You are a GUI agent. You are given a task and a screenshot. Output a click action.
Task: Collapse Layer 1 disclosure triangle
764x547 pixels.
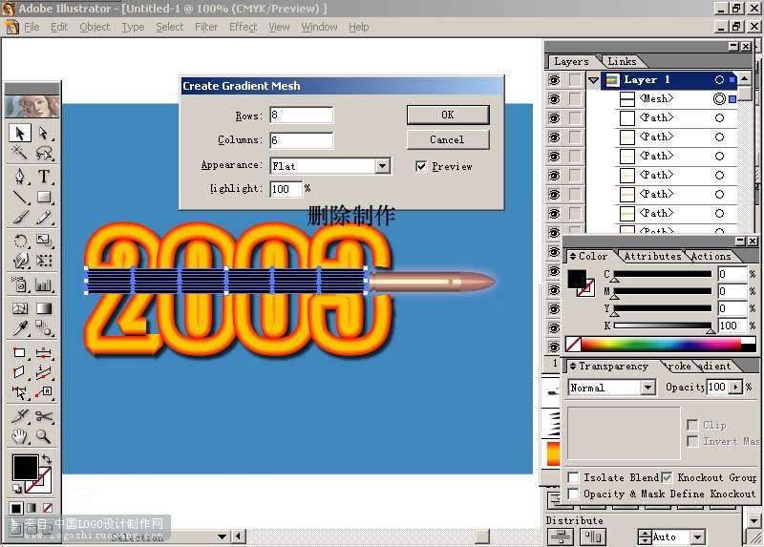593,80
